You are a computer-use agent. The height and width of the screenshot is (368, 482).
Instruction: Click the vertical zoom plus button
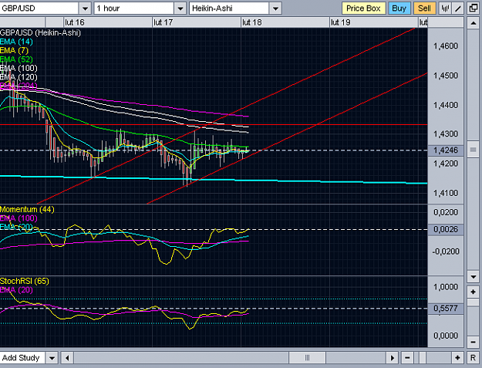pos(473,292)
